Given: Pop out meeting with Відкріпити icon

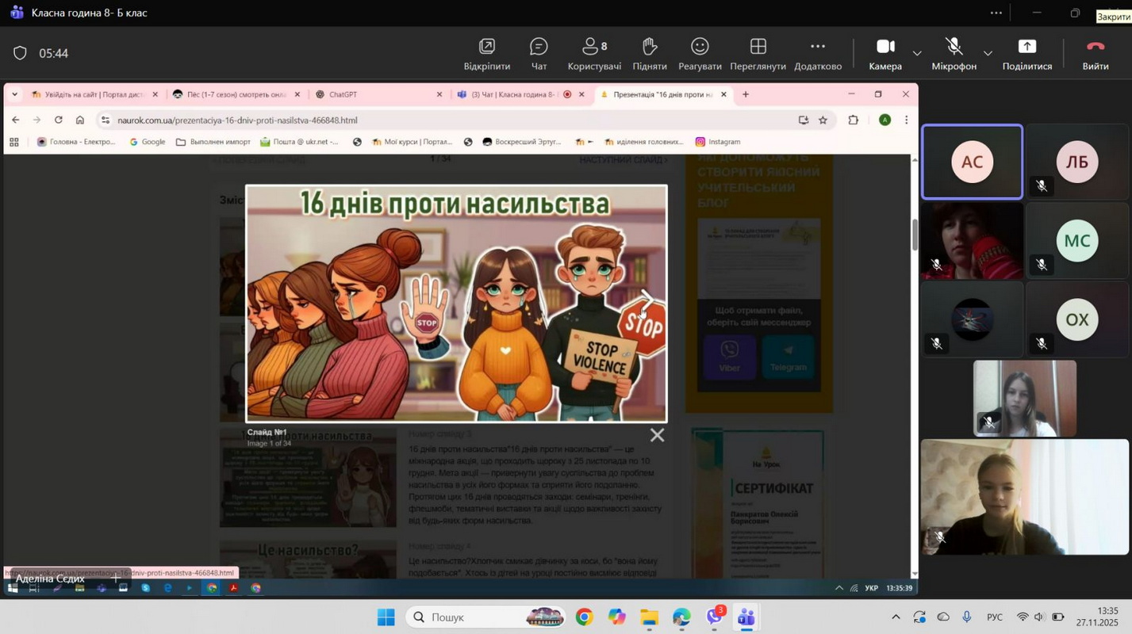Looking at the screenshot, I should coord(486,53).
